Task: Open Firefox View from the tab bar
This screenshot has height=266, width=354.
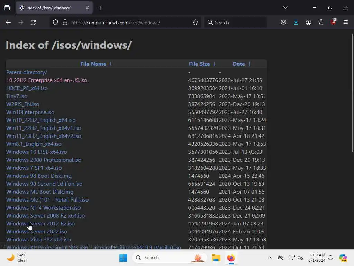Action: (7, 8)
